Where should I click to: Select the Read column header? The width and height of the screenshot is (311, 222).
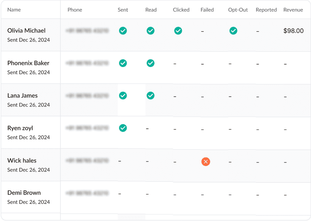coord(151,10)
